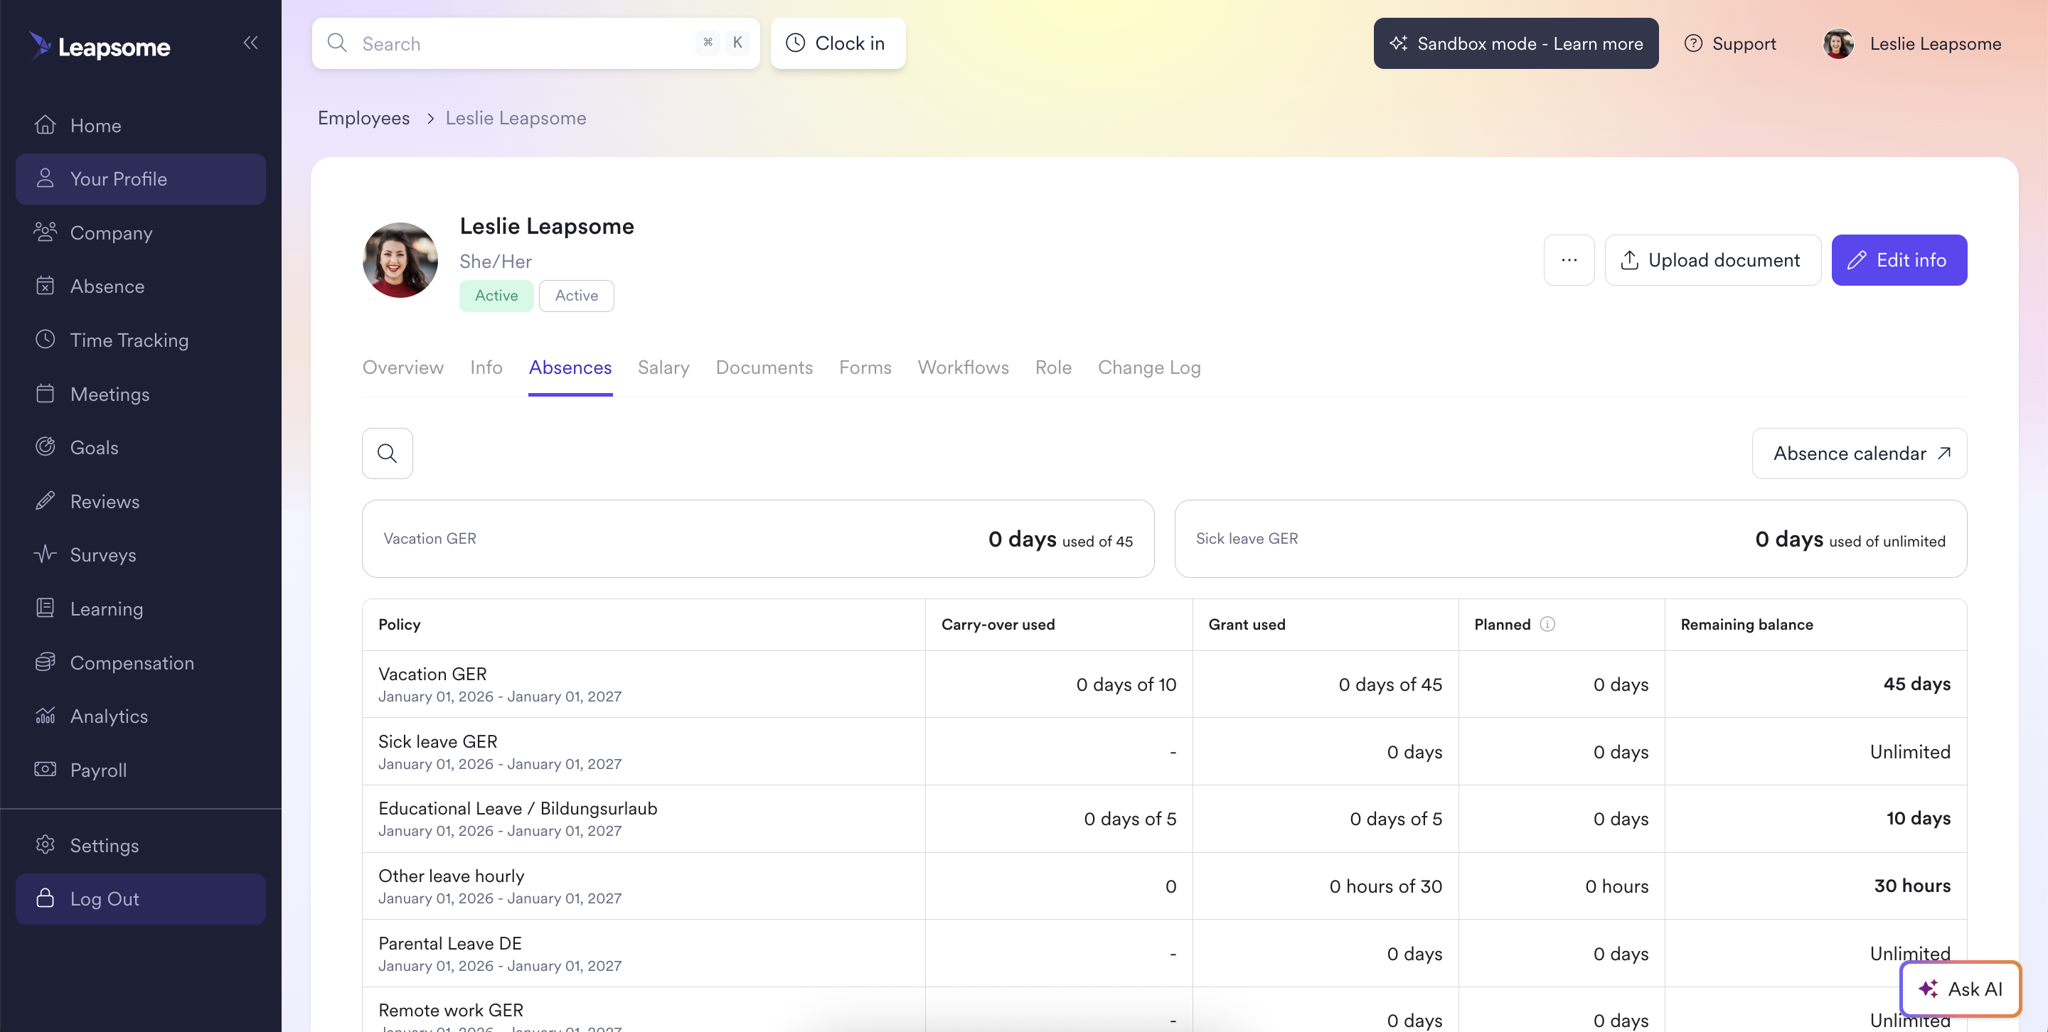This screenshot has height=1032, width=2048.
Task: Click the large profile photo
Action: (400, 260)
